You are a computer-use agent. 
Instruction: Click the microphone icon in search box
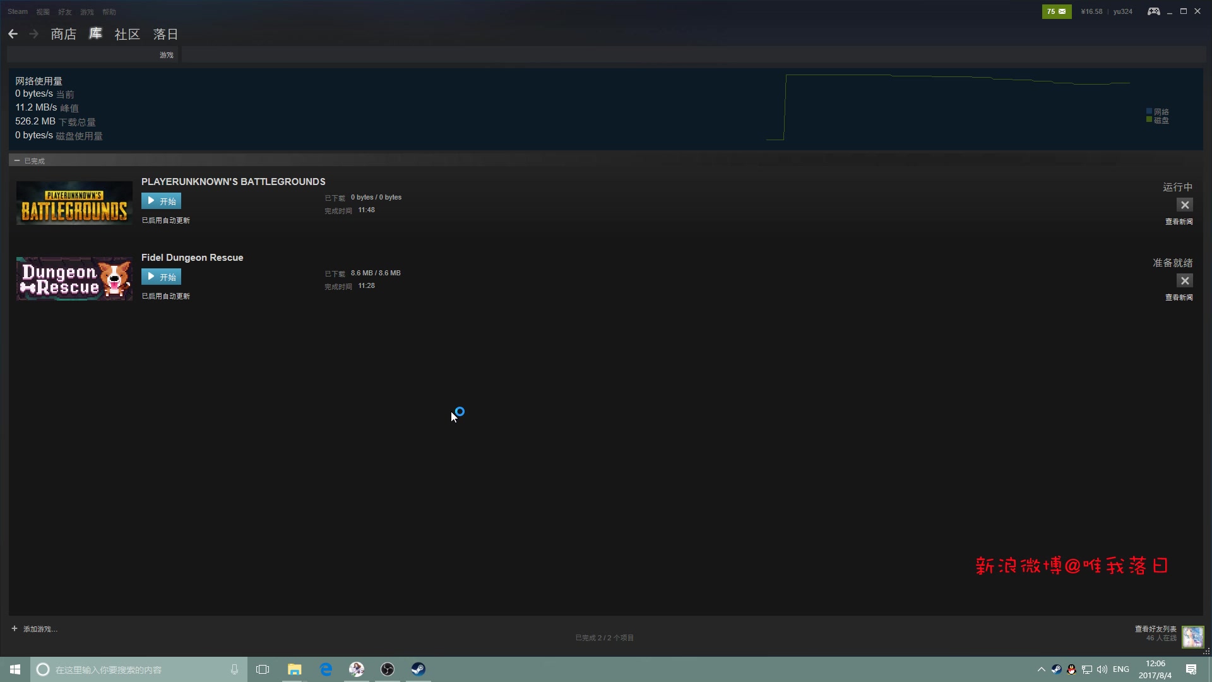coord(234,669)
